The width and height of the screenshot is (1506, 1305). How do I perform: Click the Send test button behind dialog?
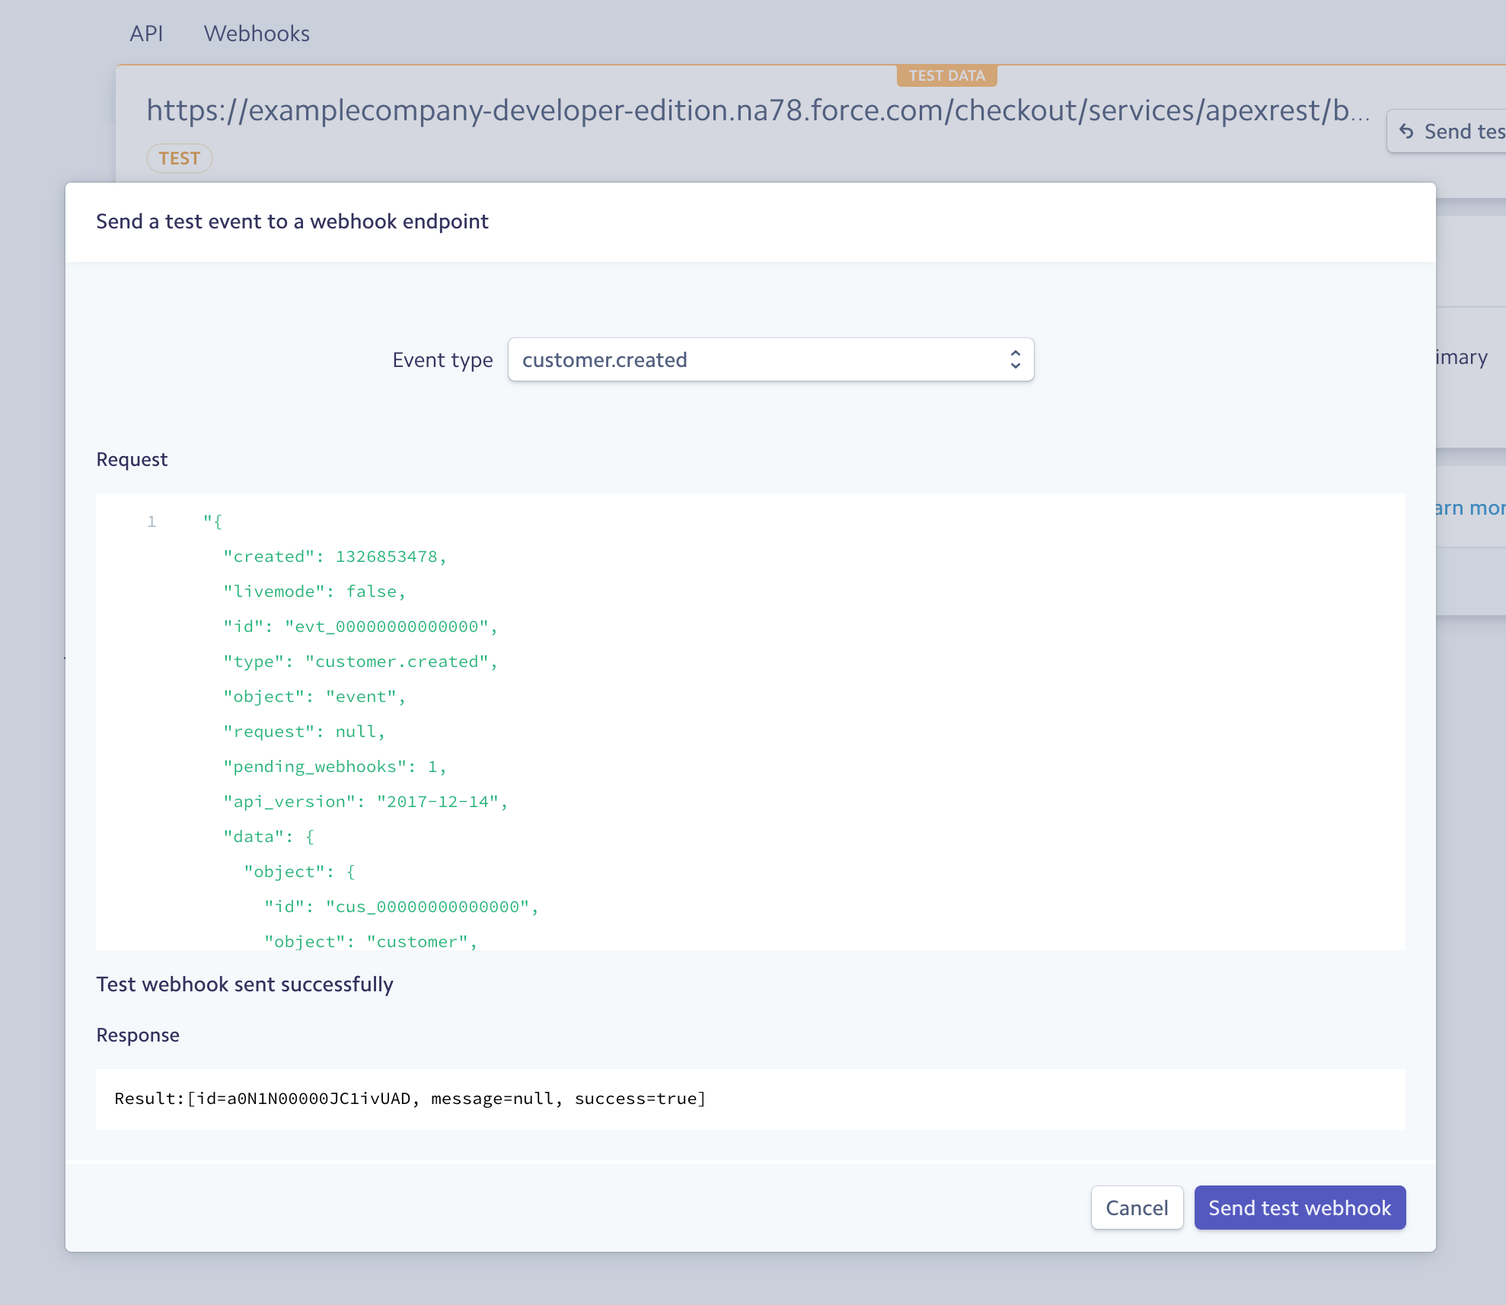click(x=1447, y=131)
